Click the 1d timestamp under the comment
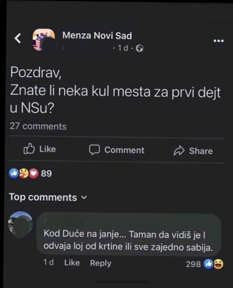 [48, 263]
